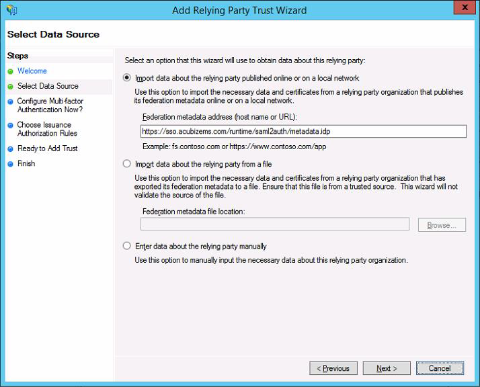Click the Ready to Add Trust step

pyautogui.click(x=48, y=148)
